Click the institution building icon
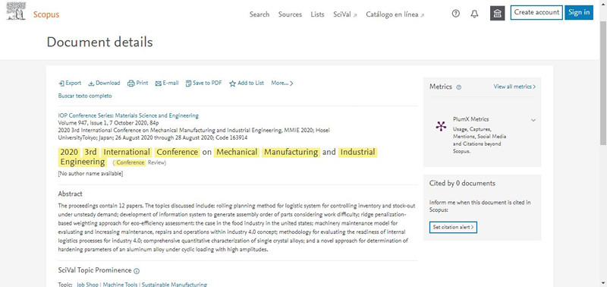 [498, 14]
